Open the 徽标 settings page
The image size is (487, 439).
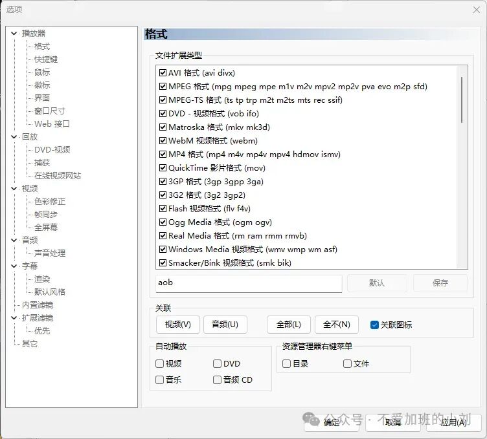pyautogui.click(x=42, y=85)
